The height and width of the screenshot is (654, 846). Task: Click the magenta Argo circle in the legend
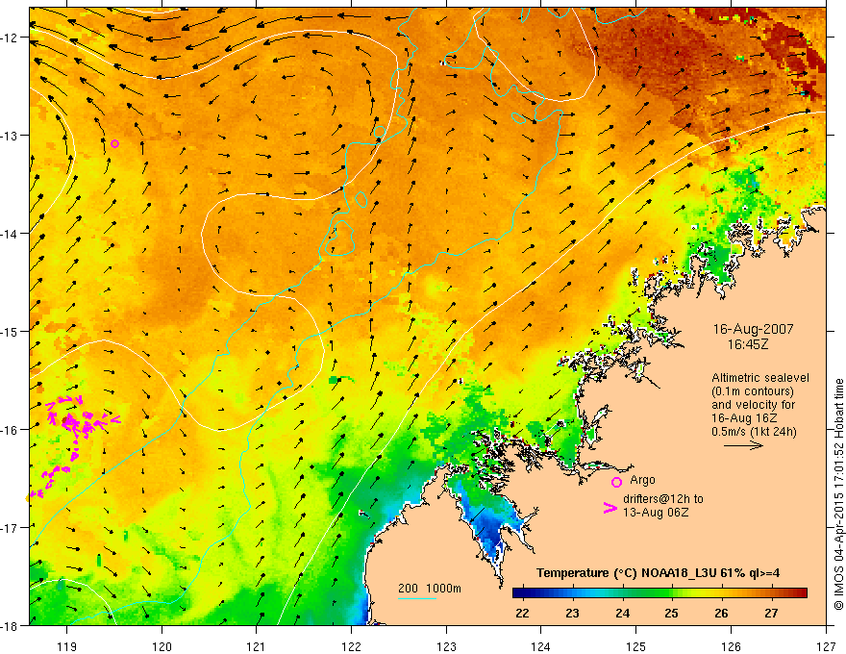pyautogui.click(x=616, y=482)
